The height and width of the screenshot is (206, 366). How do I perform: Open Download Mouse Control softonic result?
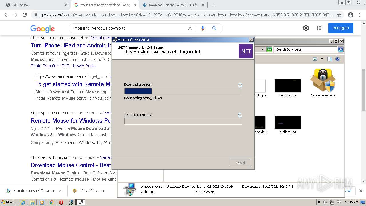pyautogui.click(x=71, y=165)
